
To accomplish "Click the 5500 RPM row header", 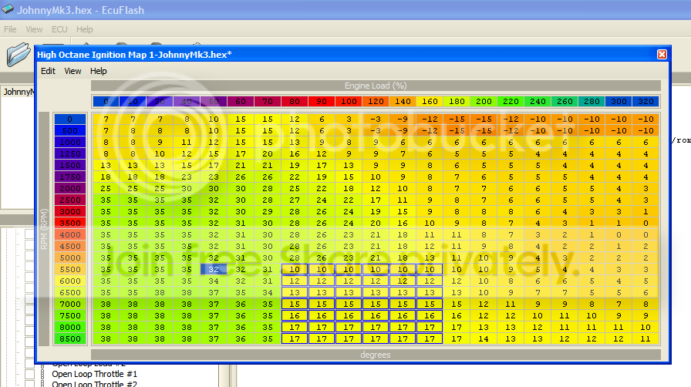I will [x=70, y=269].
